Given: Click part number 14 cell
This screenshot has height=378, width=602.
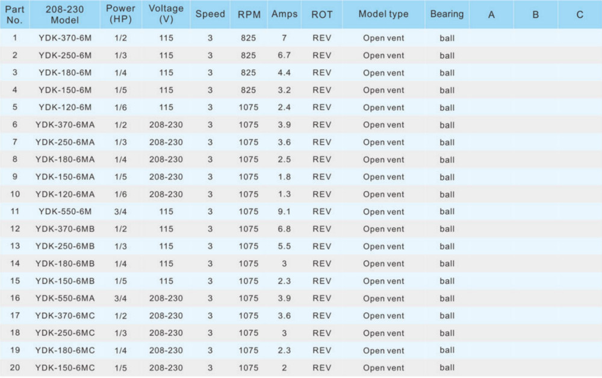Looking at the screenshot, I should [15, 264].
